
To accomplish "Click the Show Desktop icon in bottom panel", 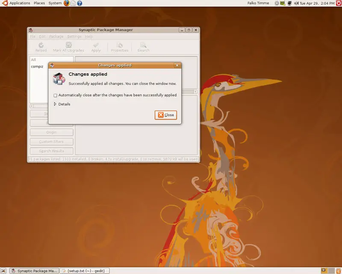I will 3,271.
